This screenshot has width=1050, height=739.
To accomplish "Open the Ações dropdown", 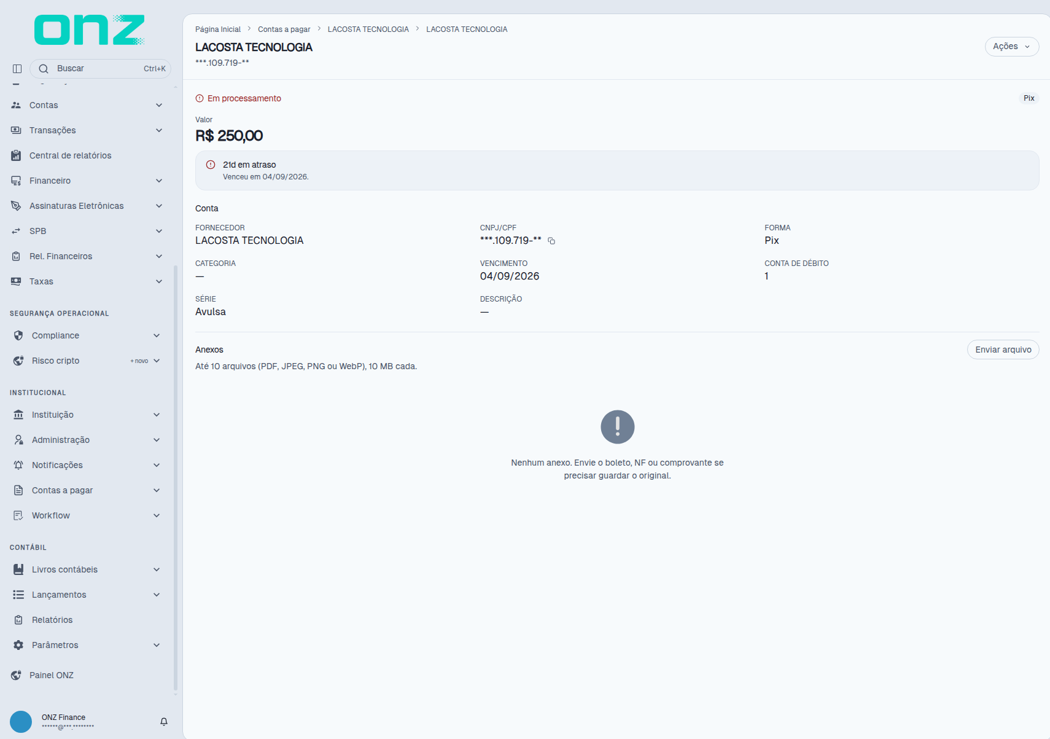I will tap(1012, 47).
